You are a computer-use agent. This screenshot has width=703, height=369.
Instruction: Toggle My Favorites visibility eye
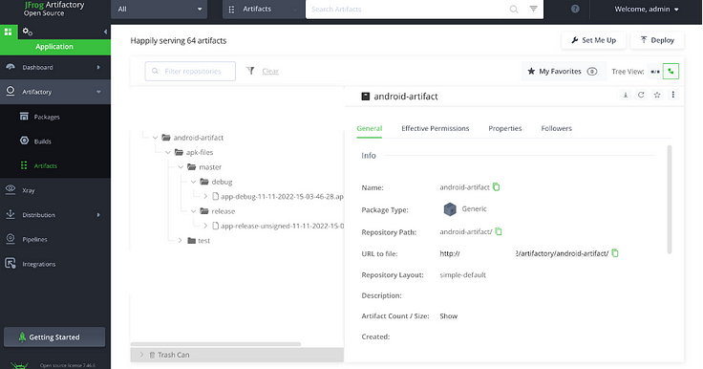tap(592, 72)
